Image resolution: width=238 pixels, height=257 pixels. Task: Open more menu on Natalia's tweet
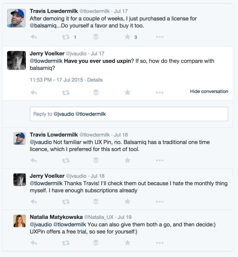click(x=159, y=243)
